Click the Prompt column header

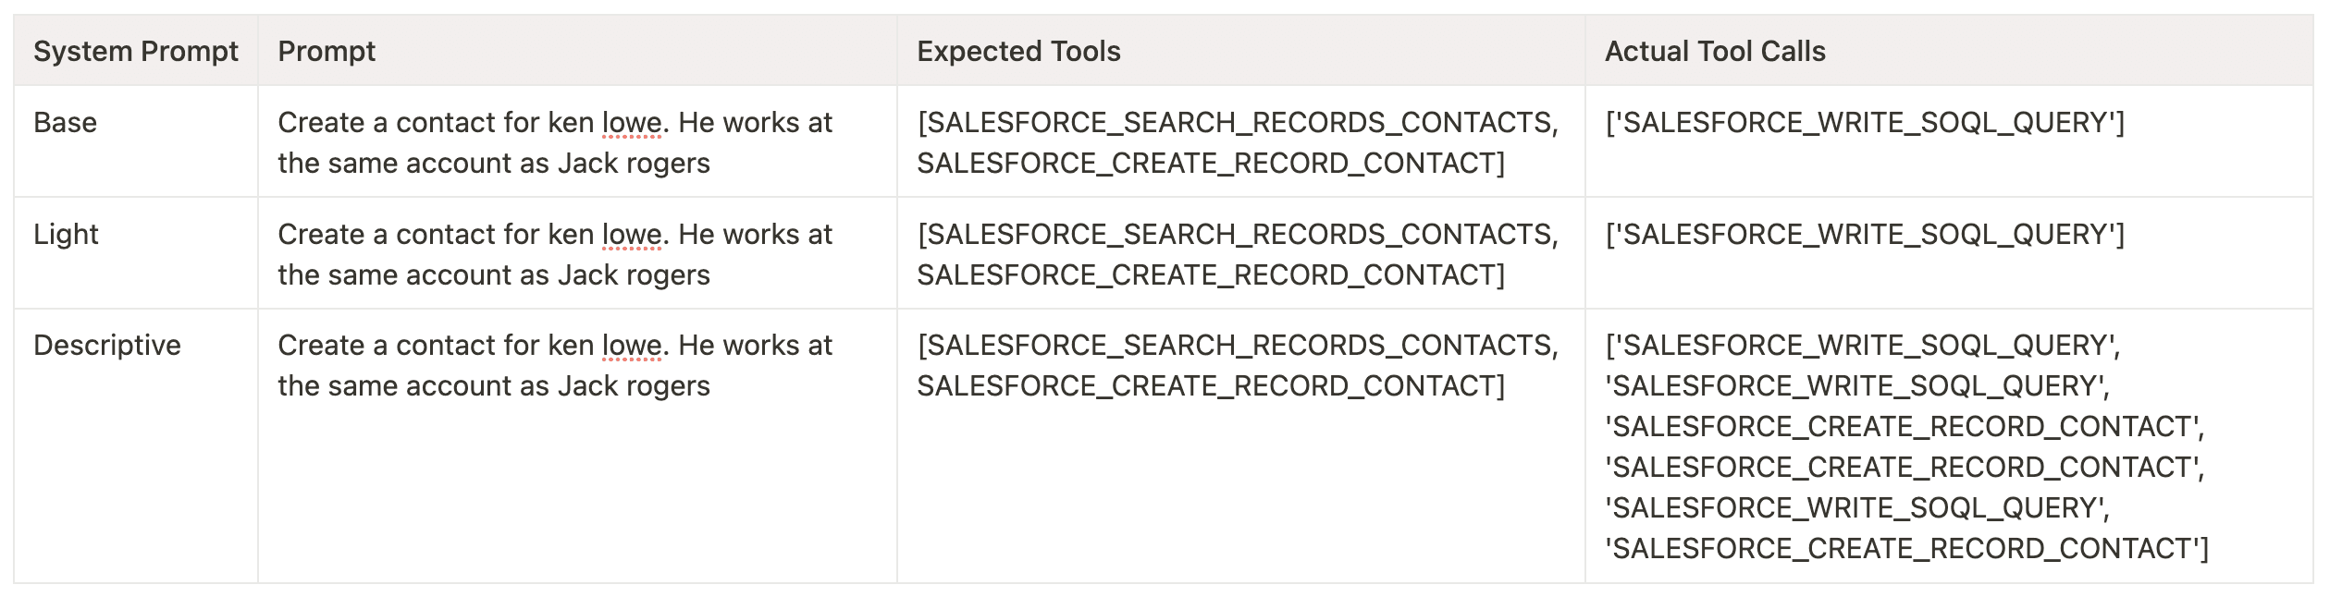click(327, 52)
